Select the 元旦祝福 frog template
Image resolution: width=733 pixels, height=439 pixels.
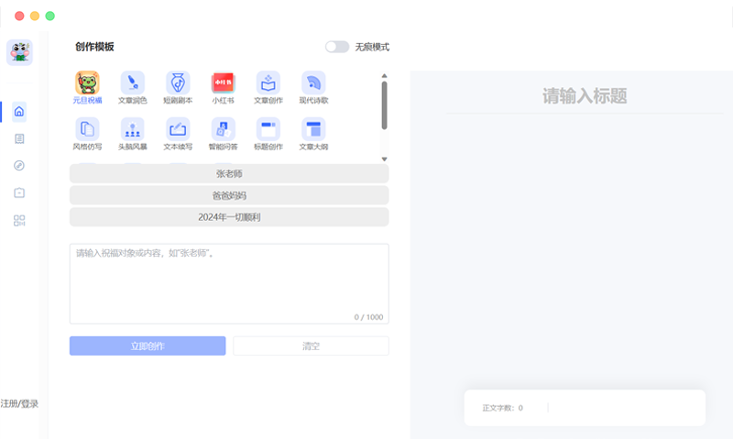tap(87, 83)
